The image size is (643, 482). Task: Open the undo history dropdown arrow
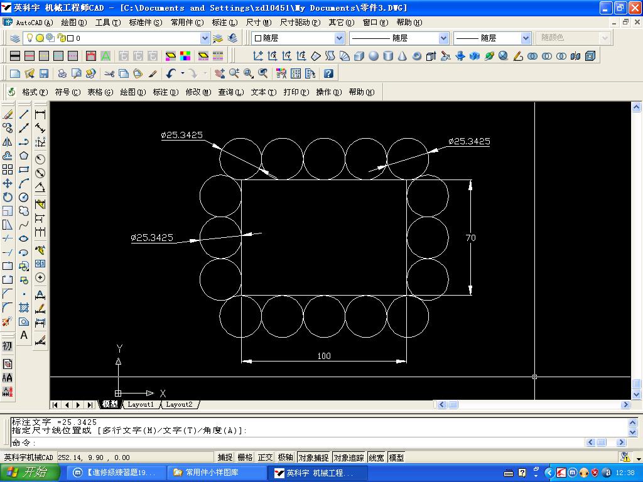pyautogui.click(x=183, y=73)
